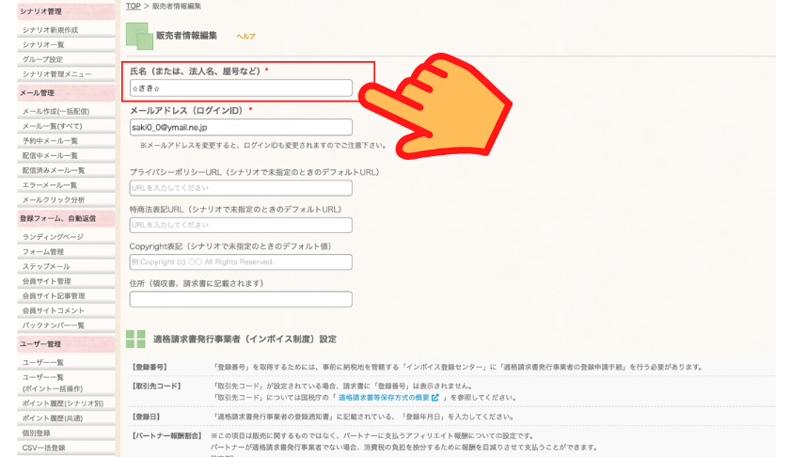Click the 登録フォーム、自動返信 section header

[x=66, y=218]
